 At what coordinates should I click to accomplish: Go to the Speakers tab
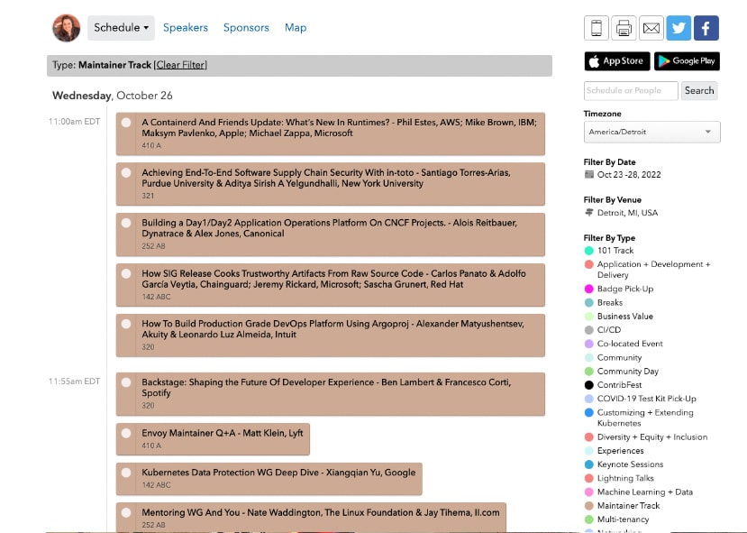point(186,28)
